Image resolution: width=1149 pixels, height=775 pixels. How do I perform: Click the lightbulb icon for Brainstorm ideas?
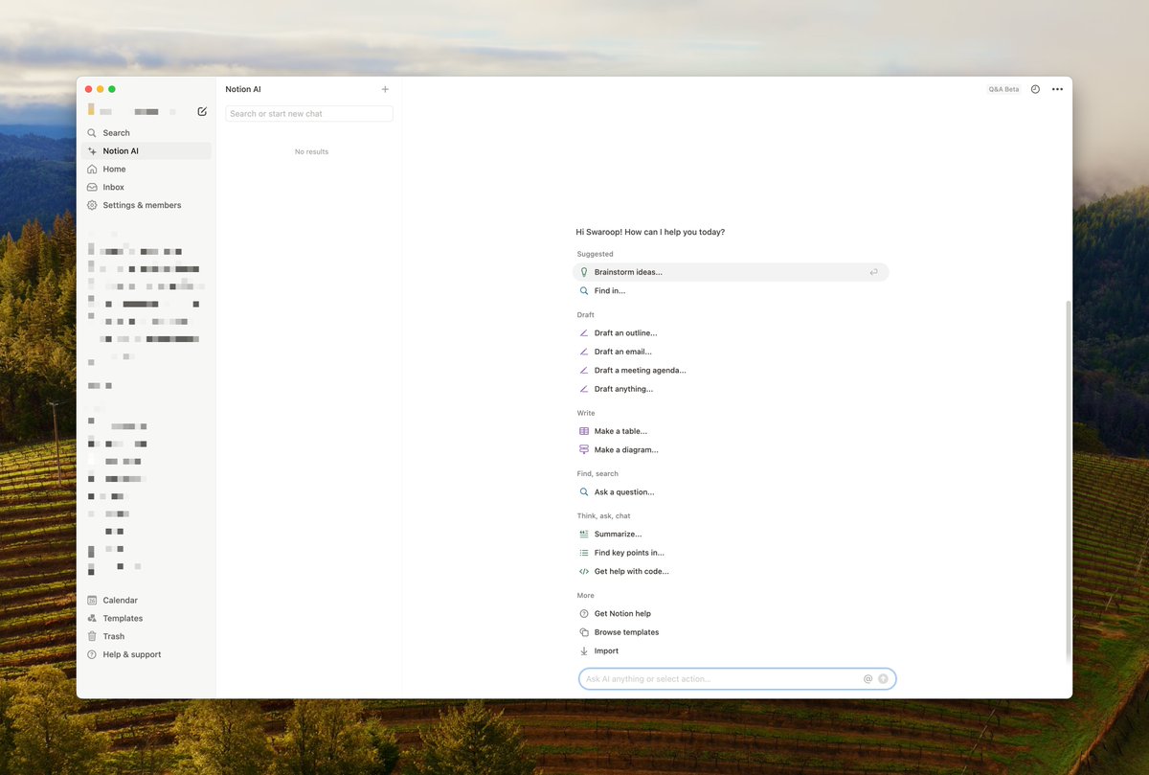(x=584, y=272)
